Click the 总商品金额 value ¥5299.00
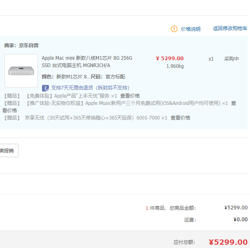The image size is (250, 248). (x=236, y=208)
